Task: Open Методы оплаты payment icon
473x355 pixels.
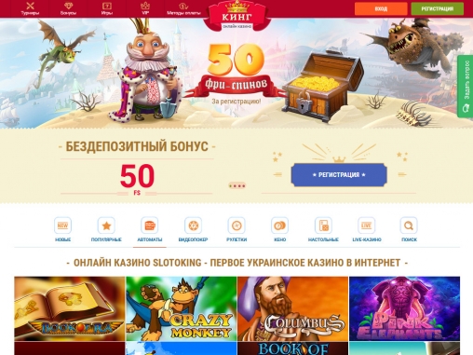Action: coord(183,6)
